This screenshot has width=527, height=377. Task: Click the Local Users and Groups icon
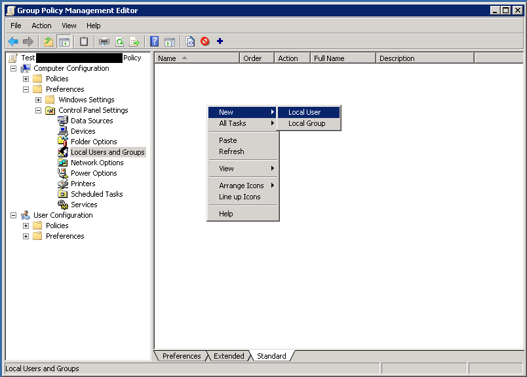63,152
